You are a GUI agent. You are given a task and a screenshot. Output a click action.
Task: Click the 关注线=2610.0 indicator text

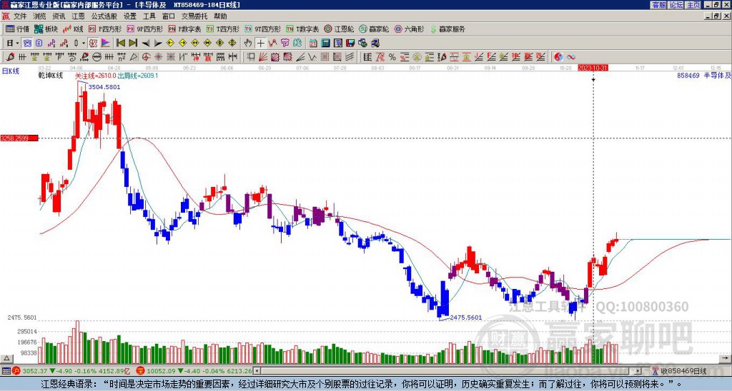[x=95, y=76]
